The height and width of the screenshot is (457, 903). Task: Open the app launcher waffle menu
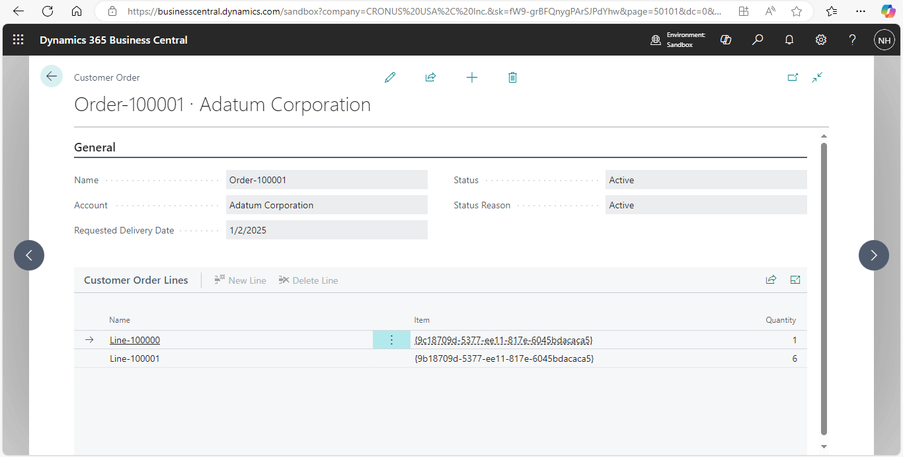pos(18,40)
